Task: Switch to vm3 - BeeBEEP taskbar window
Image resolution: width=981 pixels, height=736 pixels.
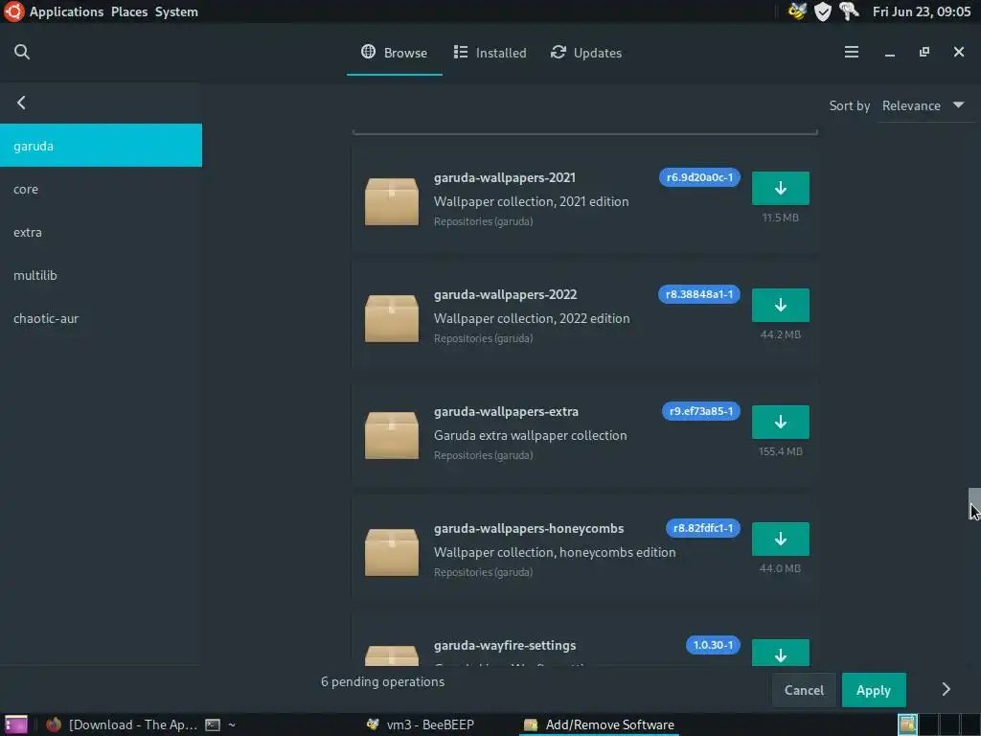Action: tap(421, 724)
